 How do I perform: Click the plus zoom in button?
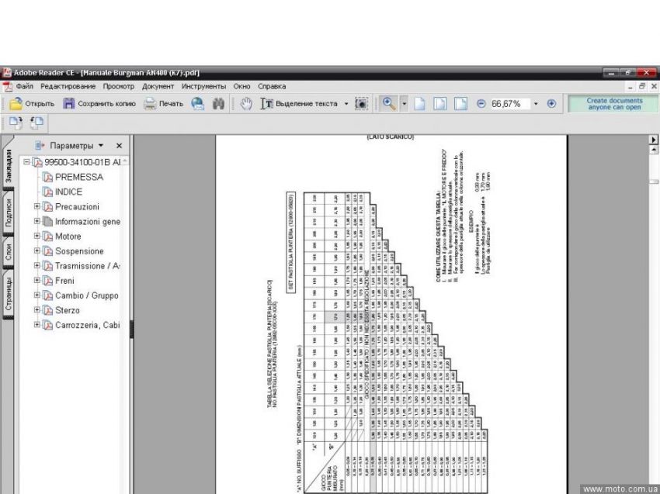tap(552, 104)
